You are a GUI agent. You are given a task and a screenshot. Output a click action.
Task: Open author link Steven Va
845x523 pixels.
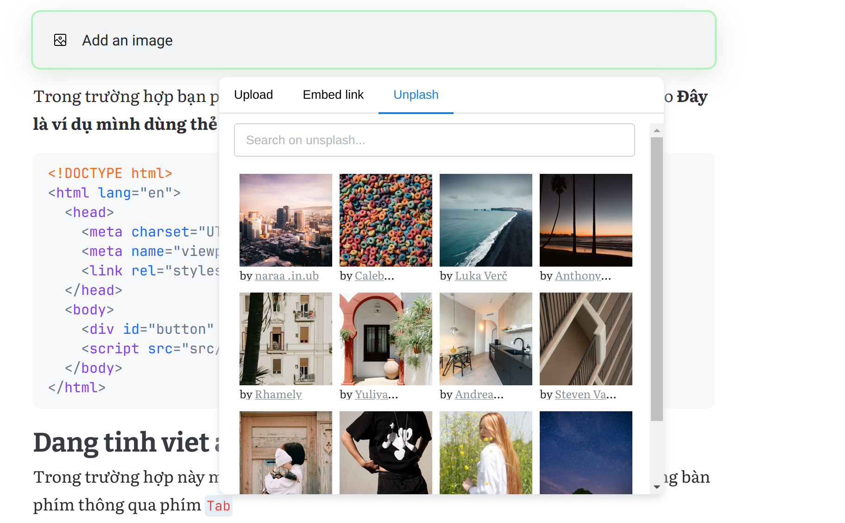580,395
